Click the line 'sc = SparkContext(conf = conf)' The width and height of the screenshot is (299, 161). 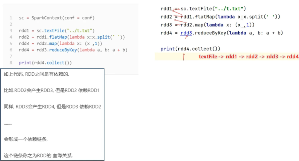tap(57, 18)
